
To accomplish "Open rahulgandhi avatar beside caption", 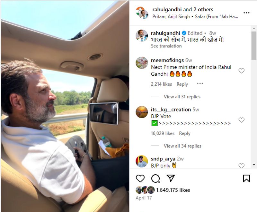I will (x=142, y=35).
